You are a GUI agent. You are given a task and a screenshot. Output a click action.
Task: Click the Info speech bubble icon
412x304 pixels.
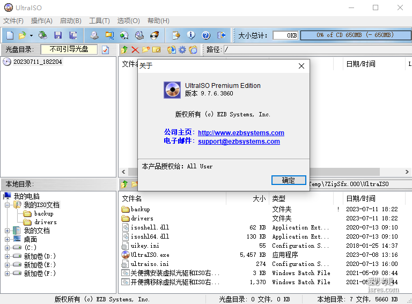[191, 35]
